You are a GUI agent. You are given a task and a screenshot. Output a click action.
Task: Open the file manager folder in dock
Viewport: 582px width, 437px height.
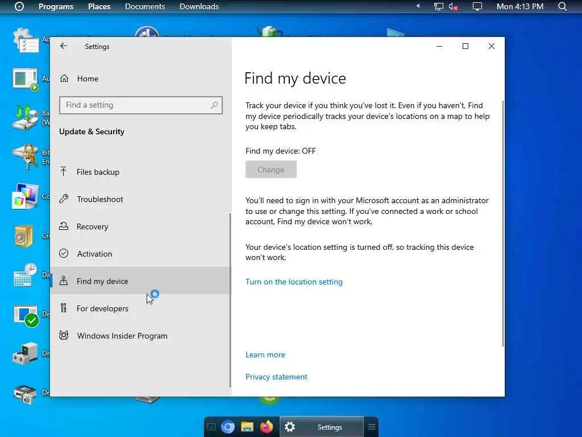click(247, 427)
